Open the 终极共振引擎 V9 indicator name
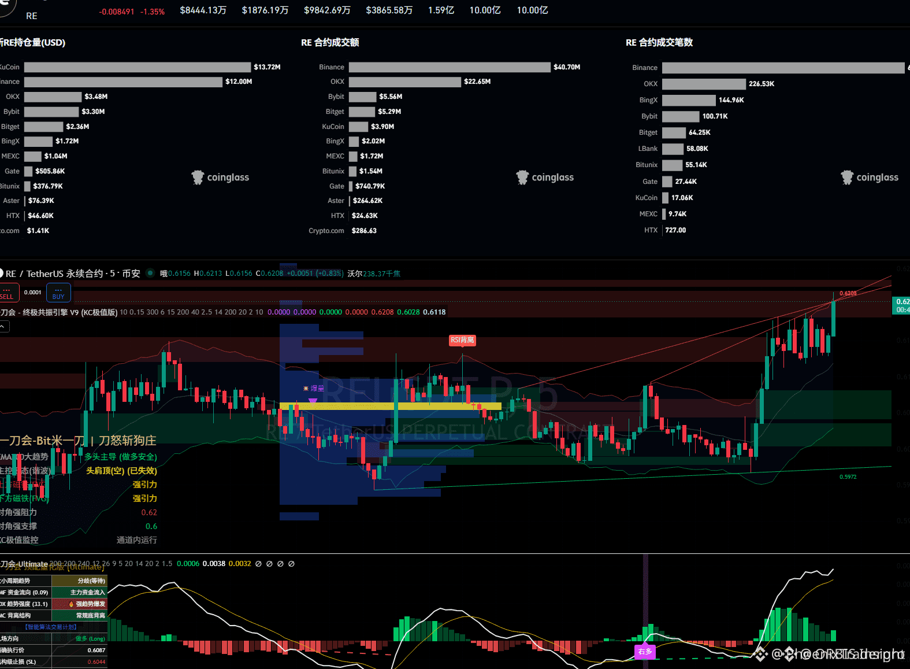The image size is (910, 669). (x=59, y=312)
